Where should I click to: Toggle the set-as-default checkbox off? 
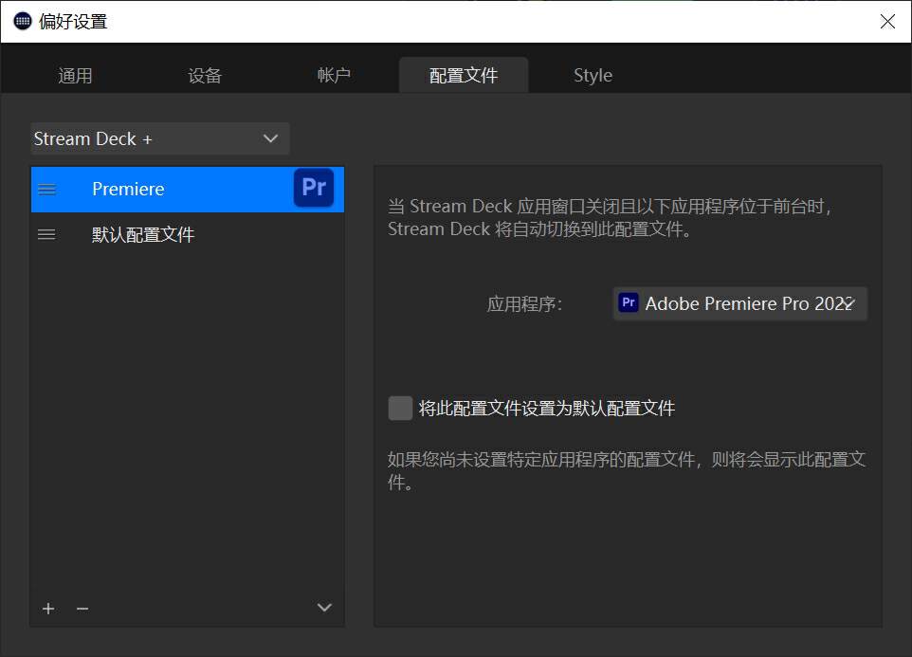(399, 407)
